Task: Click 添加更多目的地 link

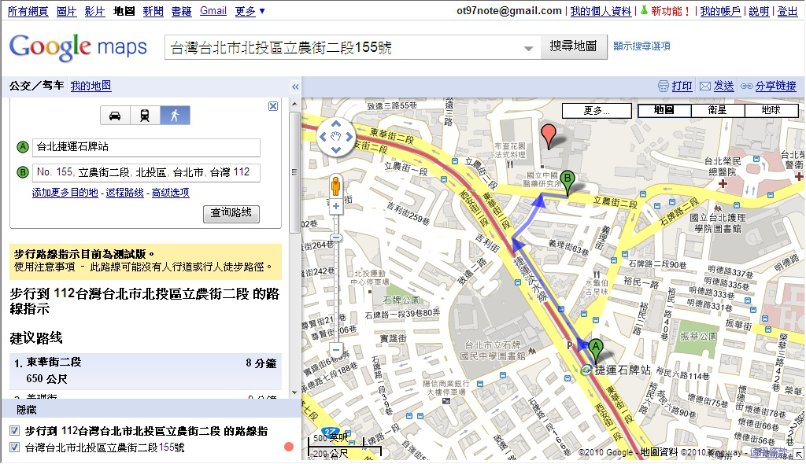Action: point(65,193)
